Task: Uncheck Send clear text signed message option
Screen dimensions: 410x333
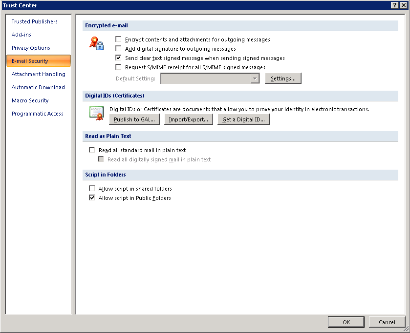Action: 118,58
